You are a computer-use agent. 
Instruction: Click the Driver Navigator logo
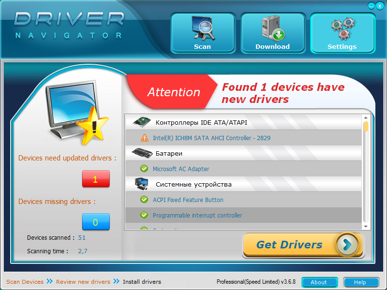click(x=69, y=25)
